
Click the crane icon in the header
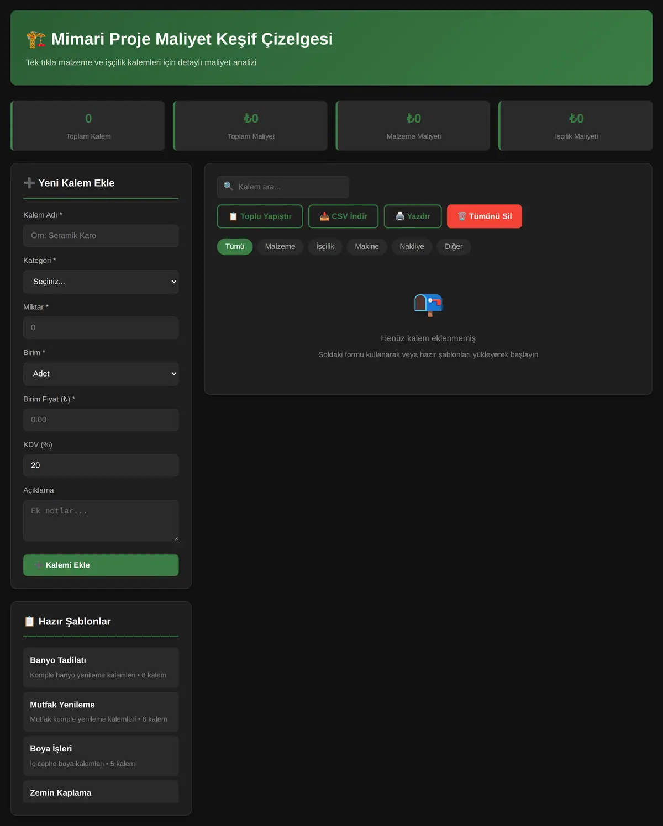tap(36, 39)
